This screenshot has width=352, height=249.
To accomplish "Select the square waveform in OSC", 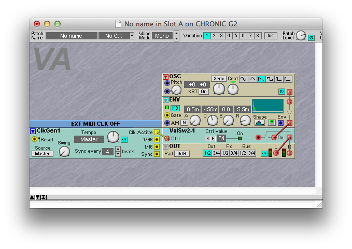I will pyautogui.click(x=270, y=79).
